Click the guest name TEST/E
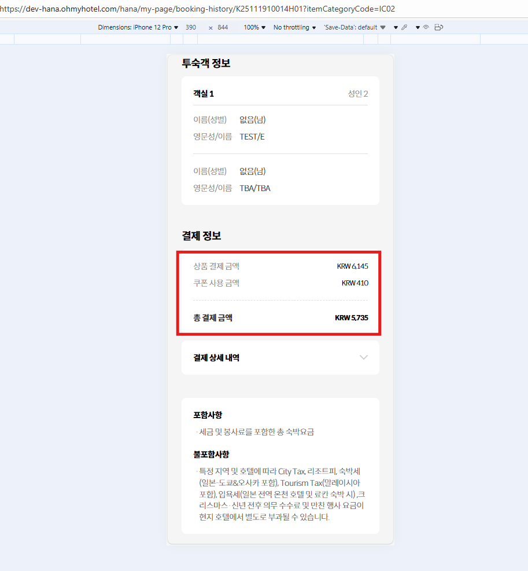This screenshot has width=528, height=571. click(x=252, y=137)
